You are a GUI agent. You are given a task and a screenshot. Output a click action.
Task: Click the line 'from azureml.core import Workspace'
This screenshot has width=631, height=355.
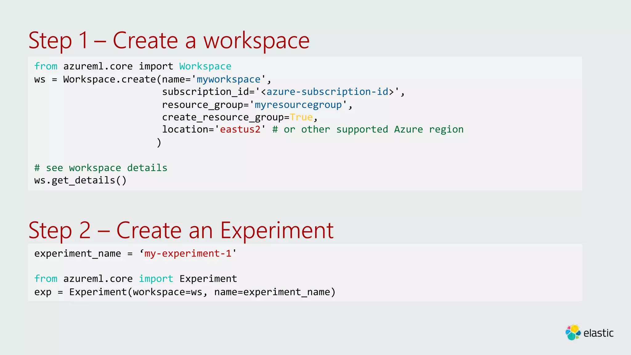coord(133,66)
